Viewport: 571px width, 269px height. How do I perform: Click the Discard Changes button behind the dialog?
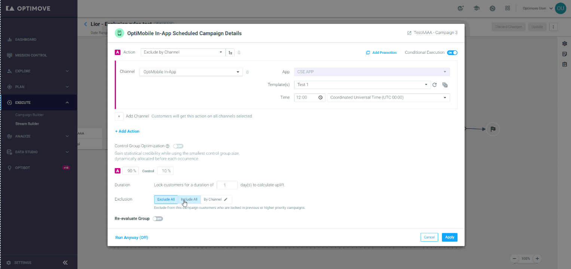pyautogui.click(x=508, y=27)
